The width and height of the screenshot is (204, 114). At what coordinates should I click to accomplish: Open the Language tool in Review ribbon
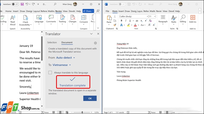point(39,20)
